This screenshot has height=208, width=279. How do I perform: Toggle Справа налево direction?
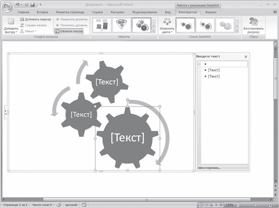pos(33,25)
